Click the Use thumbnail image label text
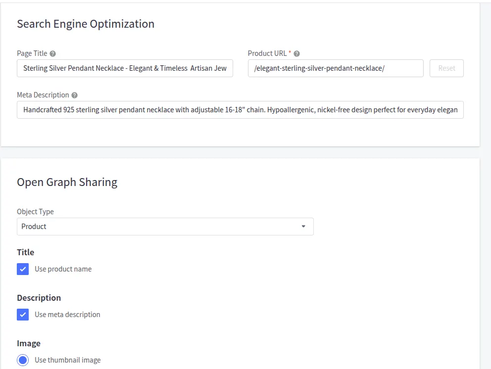Screen dimensions: 491x369 pyautogui.click(x=68, y=360)
